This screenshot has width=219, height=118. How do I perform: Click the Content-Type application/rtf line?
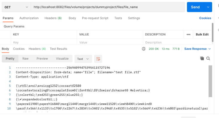click(x=42, y=77)
